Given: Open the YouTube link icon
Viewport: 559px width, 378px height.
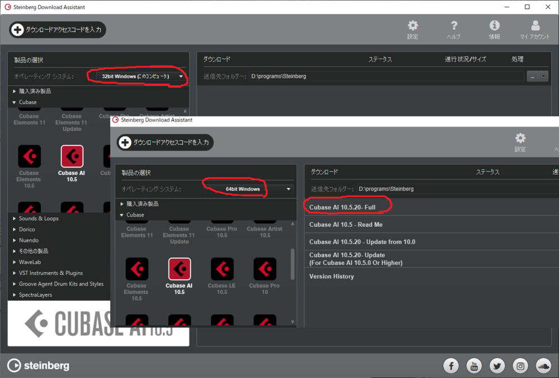Looking at the screenshot, I should (x=474, y=366).
